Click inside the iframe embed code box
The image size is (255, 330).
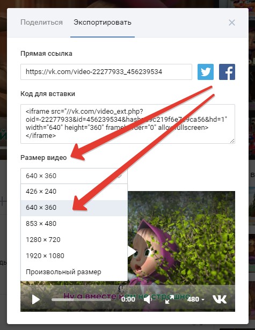pos(128,124)
